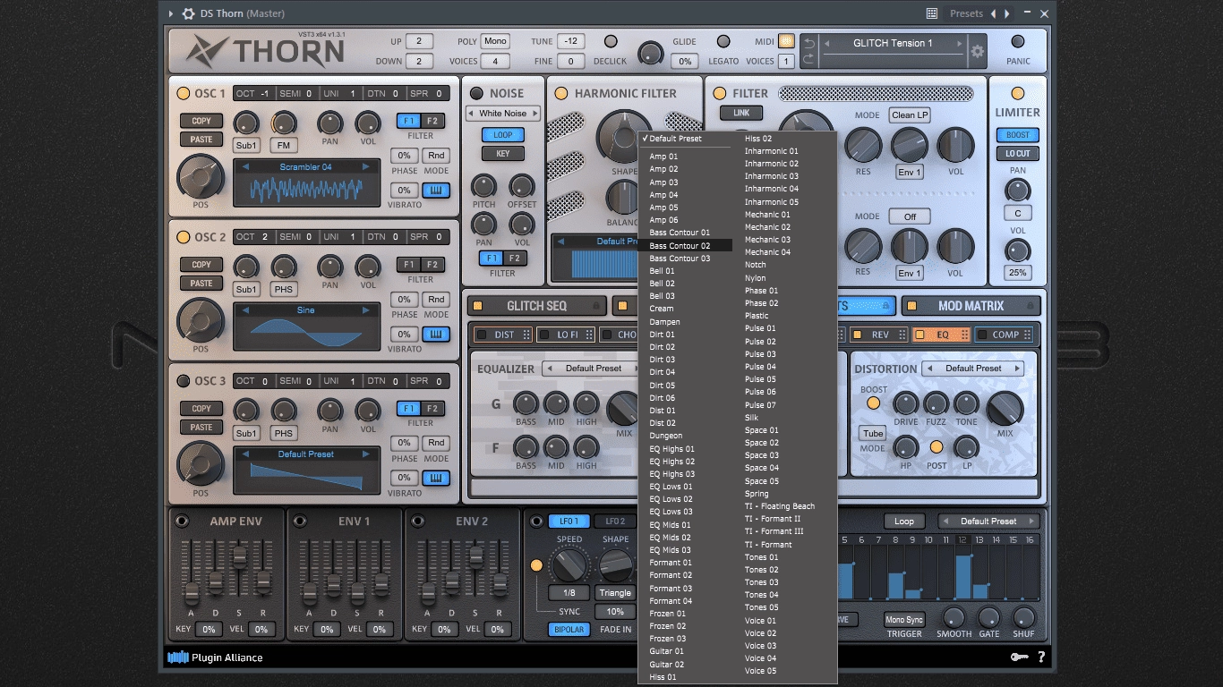Click the AMP ENV sustain fader
This screenshot has height=687, width=1223.
239,556
